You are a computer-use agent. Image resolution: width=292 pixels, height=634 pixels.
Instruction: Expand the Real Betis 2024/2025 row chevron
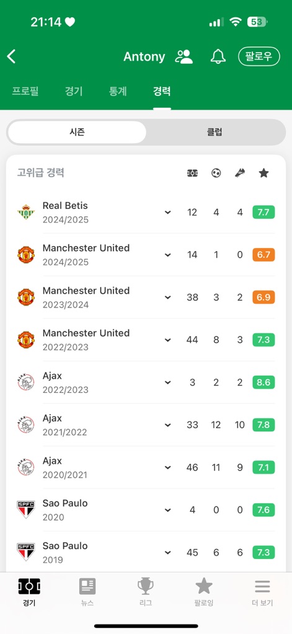168,213
